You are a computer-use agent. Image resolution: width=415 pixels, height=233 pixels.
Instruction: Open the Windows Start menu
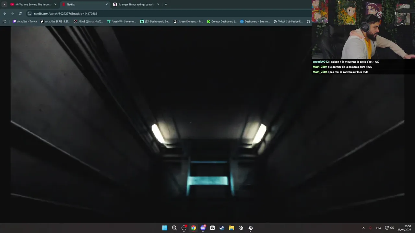[165, 228]
